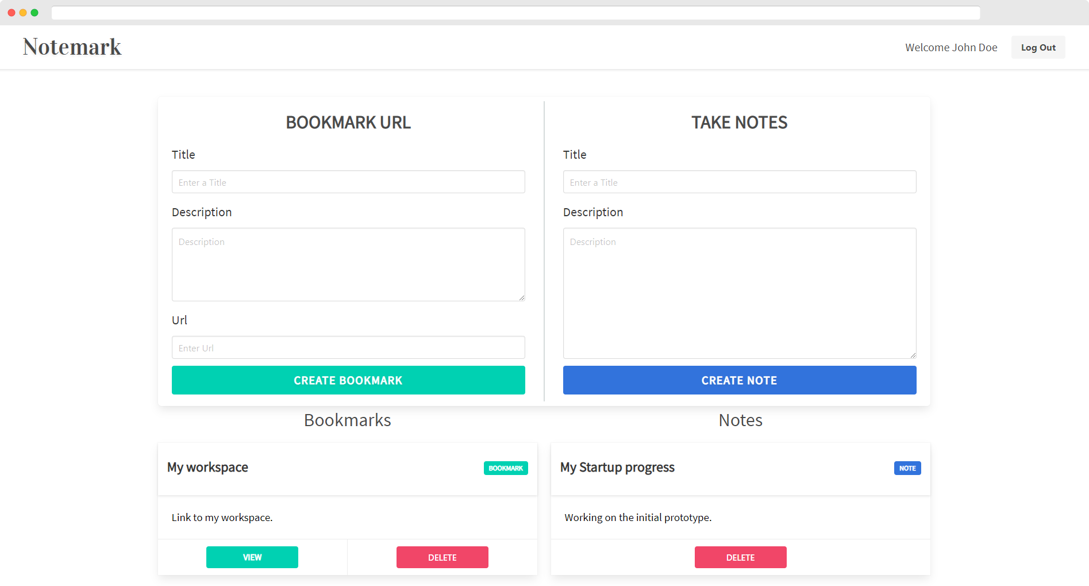Submit with the Create Bookmark button
Image resolution: width=1089 pixels, height=586 pixels.
coord(348,380)
